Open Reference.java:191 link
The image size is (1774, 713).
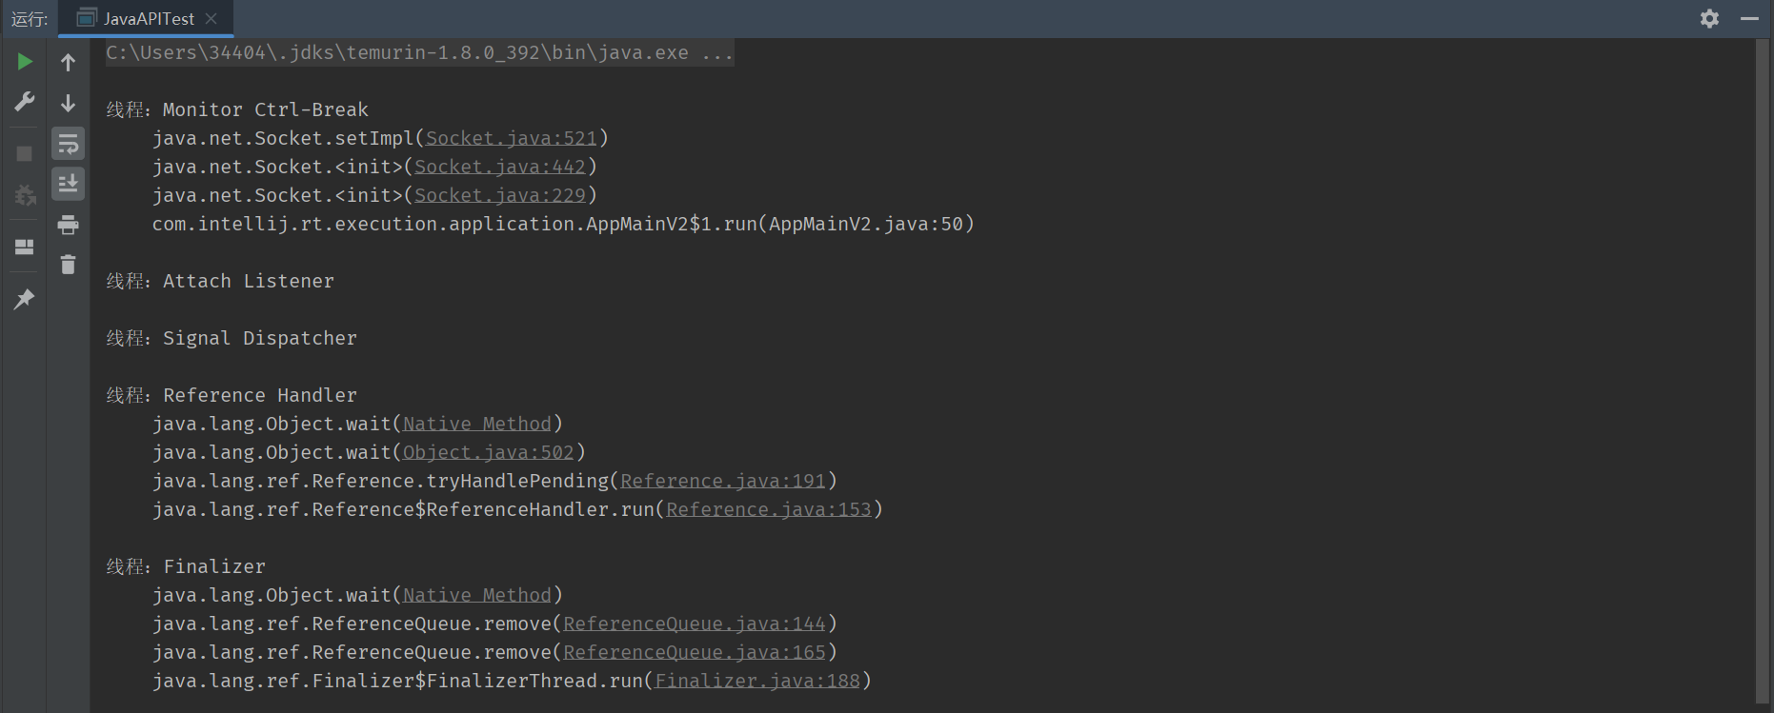point(722,481)
